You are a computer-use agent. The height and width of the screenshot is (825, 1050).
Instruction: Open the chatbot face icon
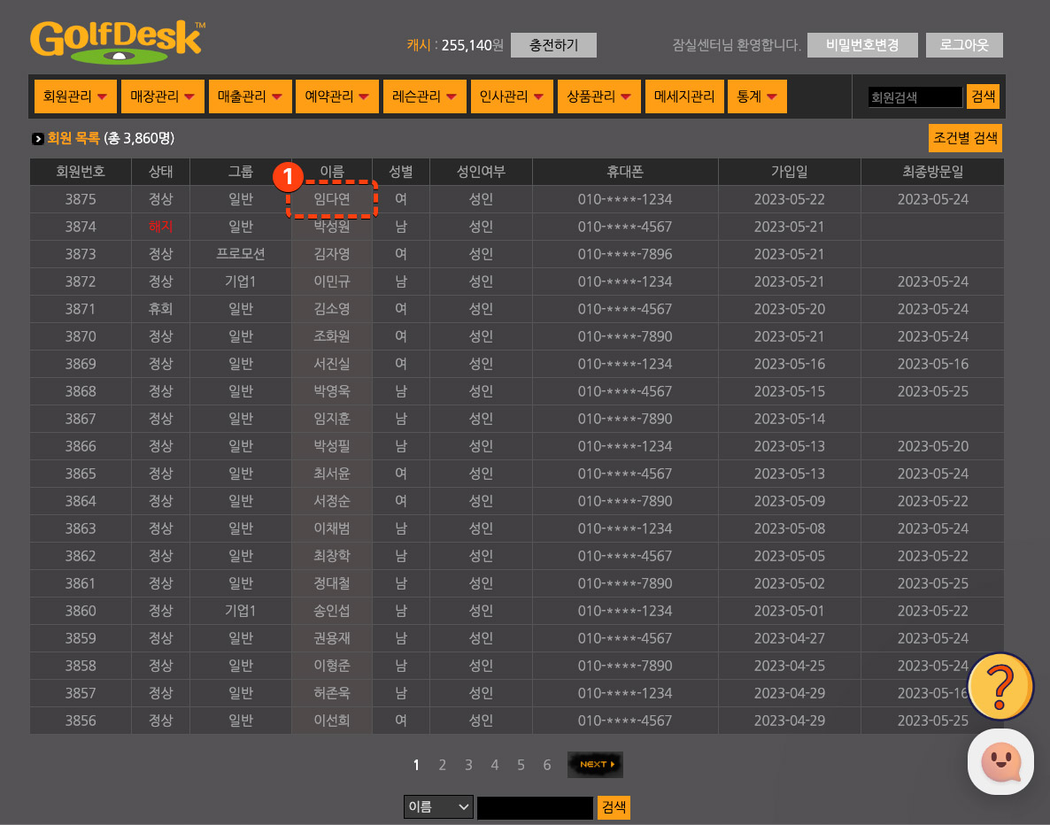pyautogui.click(x=1000, y=761)
